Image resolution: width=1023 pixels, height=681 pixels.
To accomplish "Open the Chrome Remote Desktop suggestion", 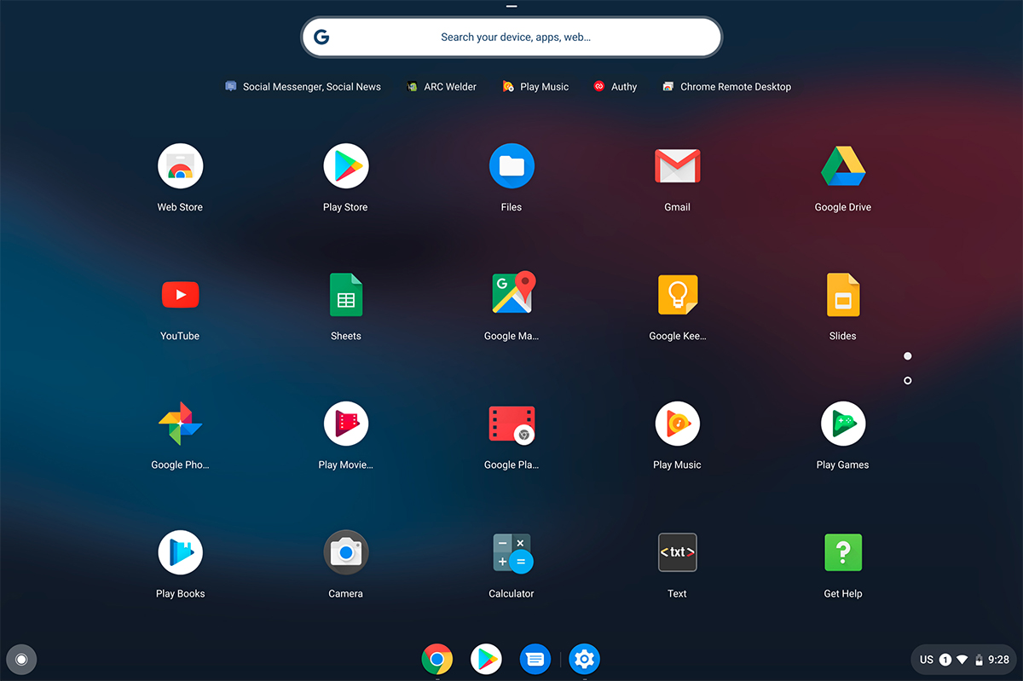I will tap(726, 86).
